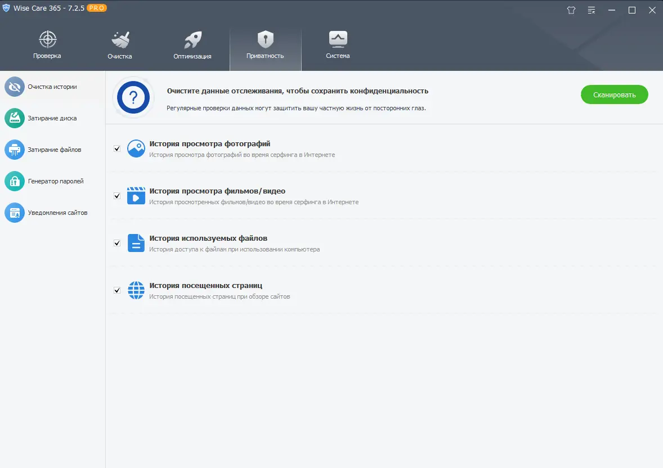Uncheck История просмотра фотографий checkbox
663x468 pixels.
(117, 149)
